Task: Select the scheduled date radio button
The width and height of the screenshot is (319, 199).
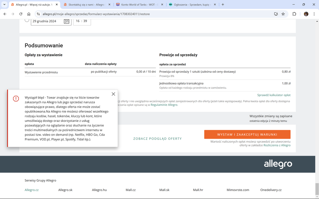Action: click(27, 20)
